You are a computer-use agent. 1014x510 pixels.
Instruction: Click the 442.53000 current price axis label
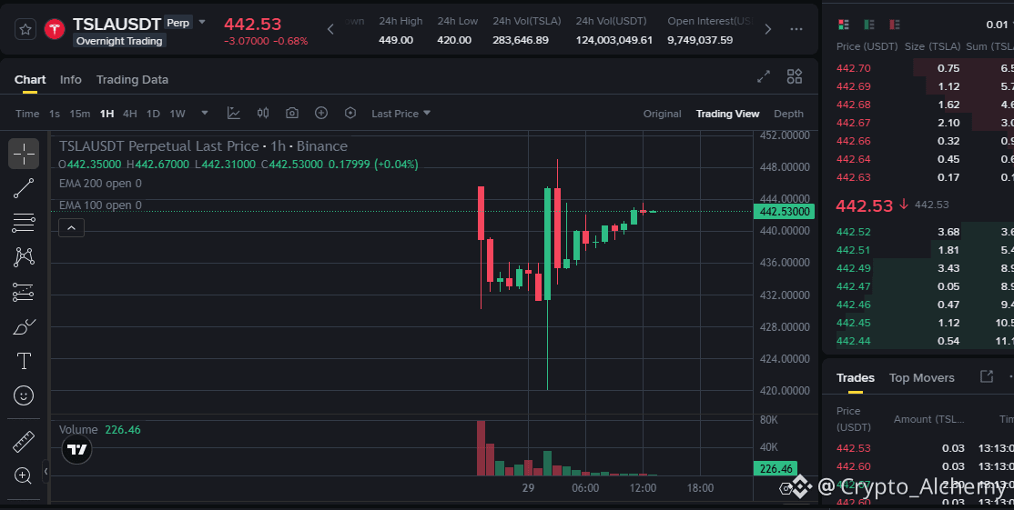pyautogui.click(x=784, y=212)
